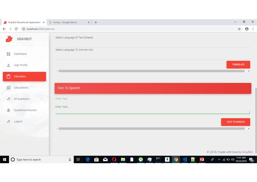The image size is (257, 182).
Task: Open command prompt from taskbar
Action: [x=158, y=160]
